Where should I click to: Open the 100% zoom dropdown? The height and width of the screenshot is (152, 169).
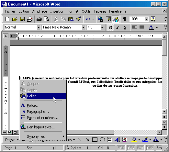click(146, 19)
